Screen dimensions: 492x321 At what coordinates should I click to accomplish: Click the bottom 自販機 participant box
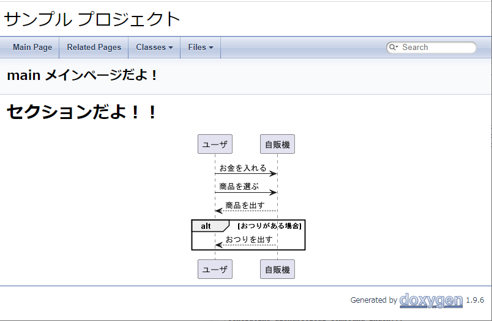277,269
